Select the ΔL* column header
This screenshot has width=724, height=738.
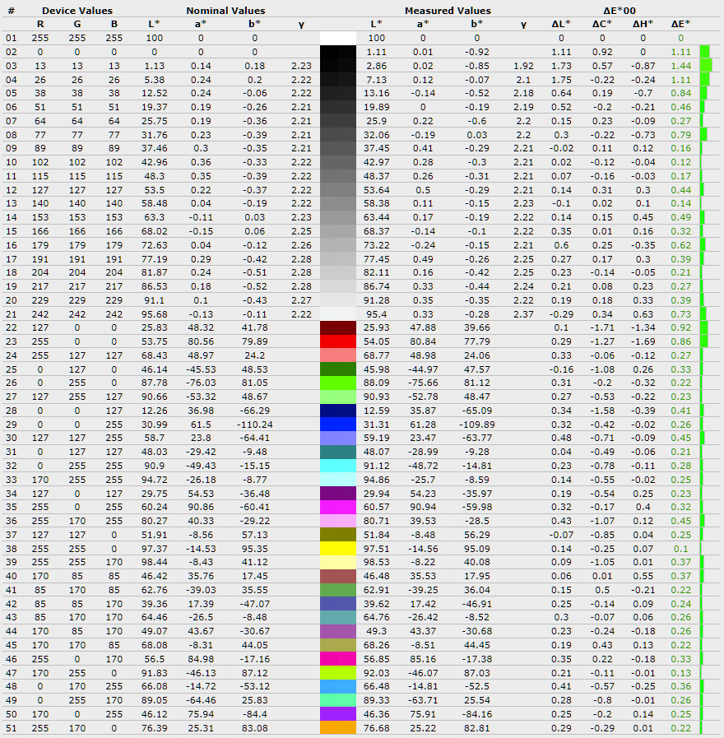[562, 24]
